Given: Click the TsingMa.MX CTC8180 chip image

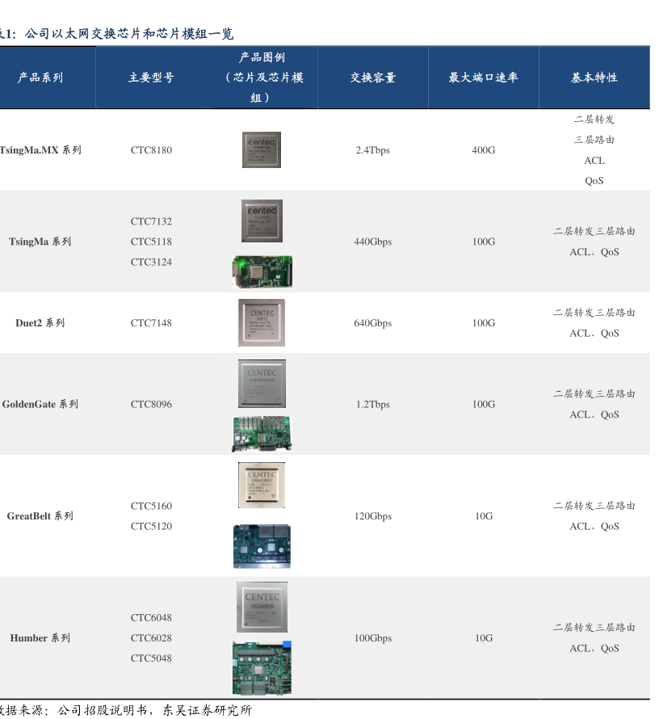Looking at the screenshot, I should [261, 150].
